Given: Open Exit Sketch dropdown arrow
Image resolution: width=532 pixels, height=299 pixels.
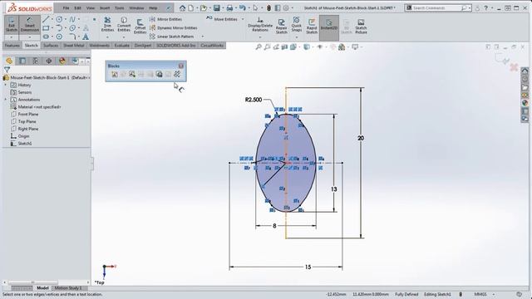Looking at the screenshot, I should [12, 37].
